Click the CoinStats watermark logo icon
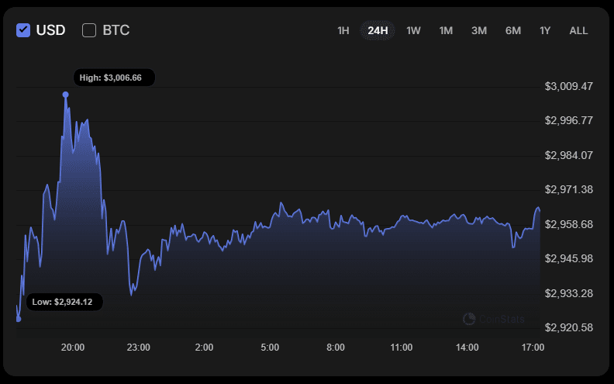Image resolution: width=614 pixels, height=384 pixels. click(469, 319)
